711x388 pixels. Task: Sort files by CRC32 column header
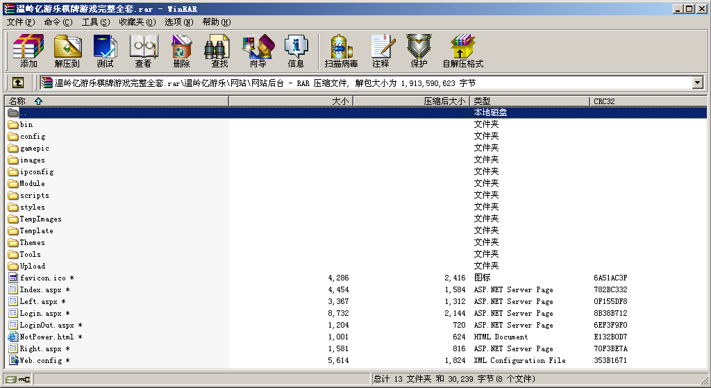[x=604, y=101]
